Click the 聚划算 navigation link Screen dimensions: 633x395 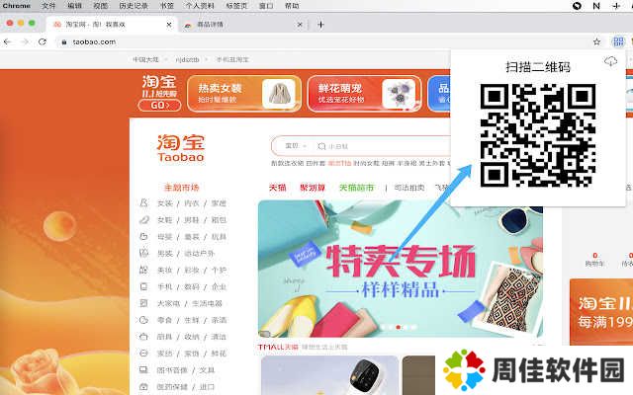[313, 187]
